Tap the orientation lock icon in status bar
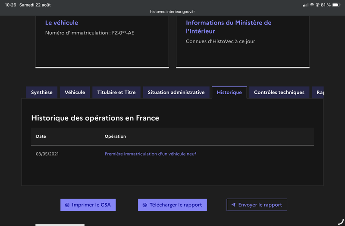The height and width of the screenshot is (226, 345). [317, 5]
